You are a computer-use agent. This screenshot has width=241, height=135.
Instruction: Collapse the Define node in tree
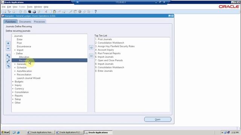(x=15, y=54)
